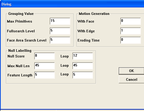Select the Fullsearch Level text box

60,31
